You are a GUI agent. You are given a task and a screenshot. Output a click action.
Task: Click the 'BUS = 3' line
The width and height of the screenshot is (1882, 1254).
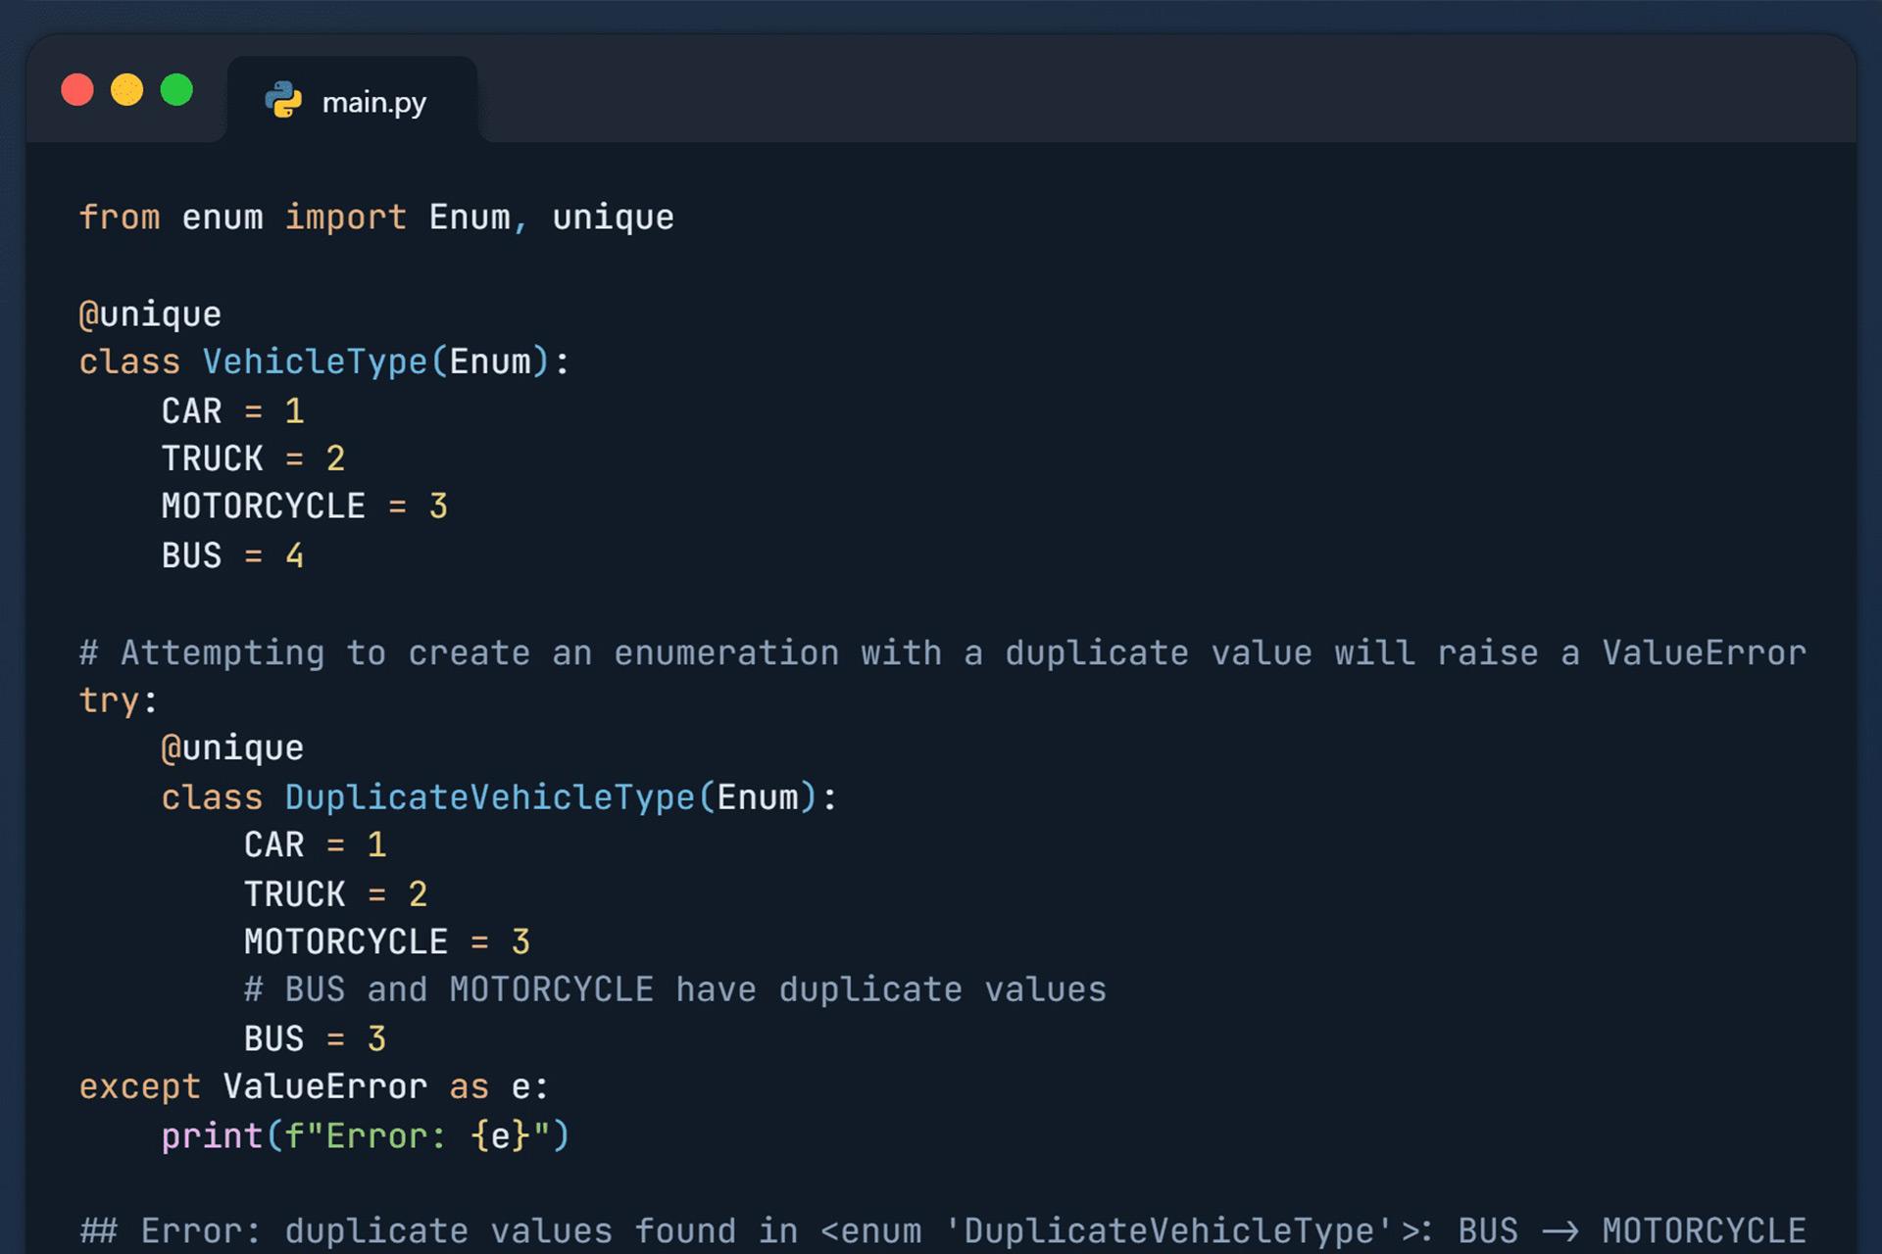[x=316, y=1039]
